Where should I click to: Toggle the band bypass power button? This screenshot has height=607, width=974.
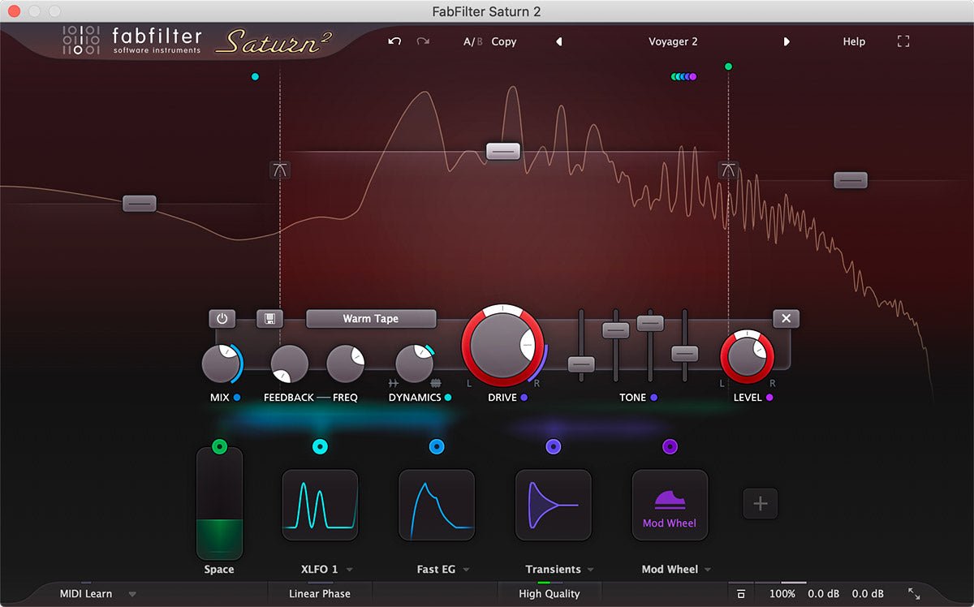222,318
